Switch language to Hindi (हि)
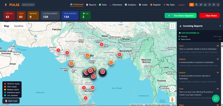223x106 pixels. [x=196, y=5]
